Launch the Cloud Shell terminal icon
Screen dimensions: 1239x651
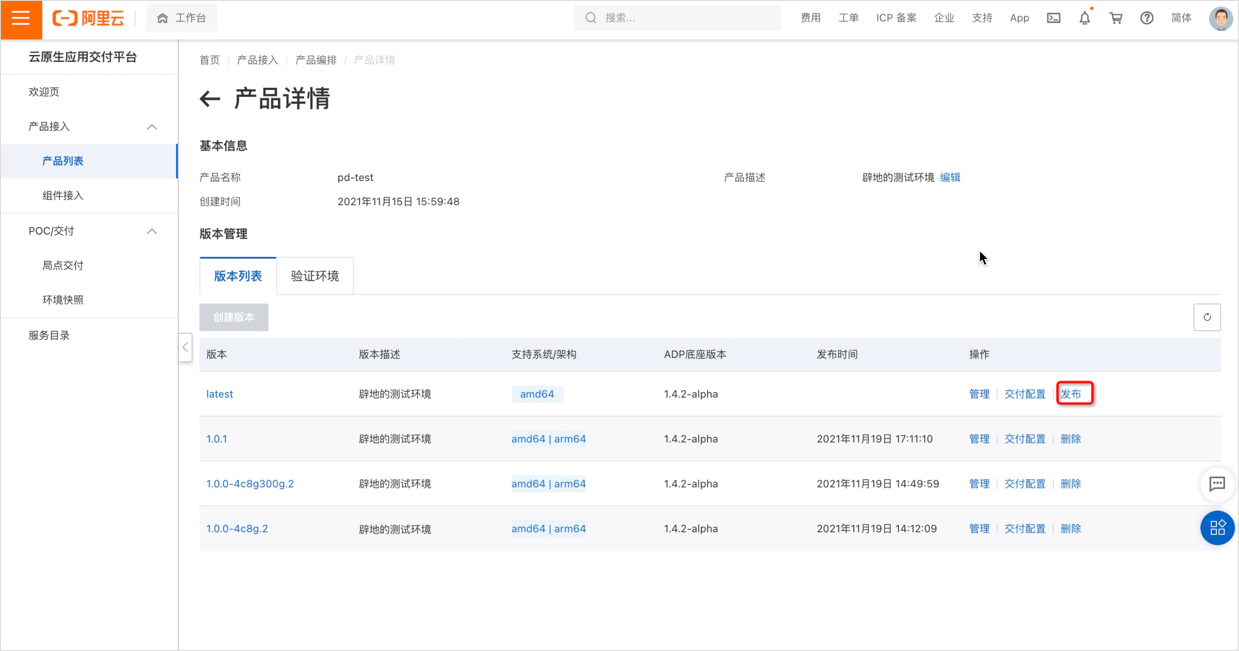point(1053,18)
